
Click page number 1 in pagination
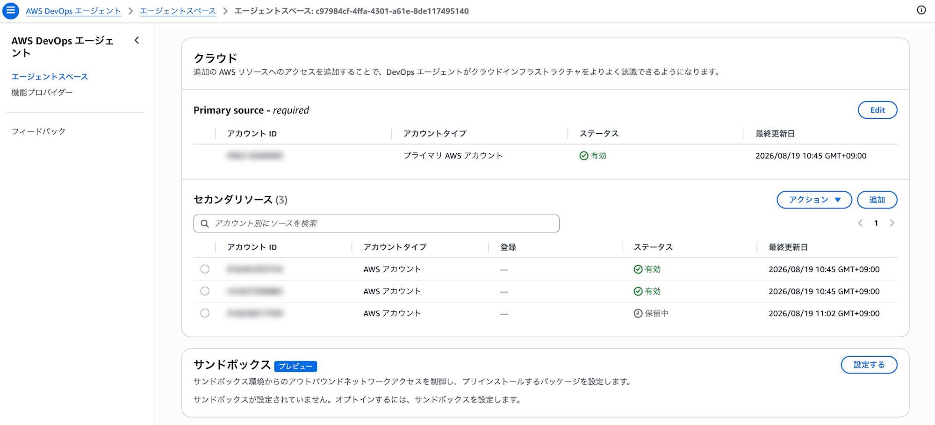[876, 223]
